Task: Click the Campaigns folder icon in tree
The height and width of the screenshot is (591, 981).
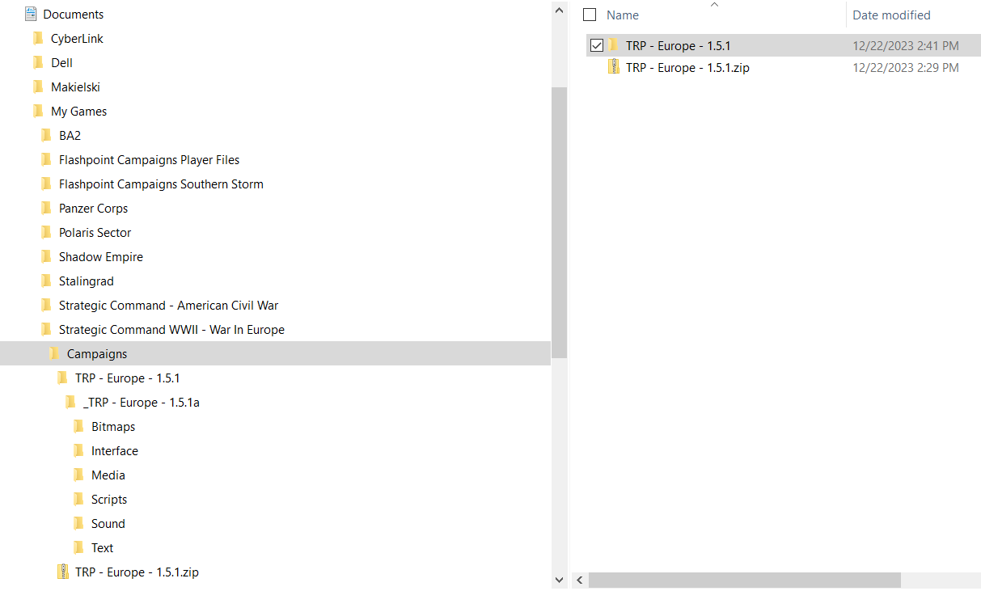Action: [x=54, y=353]
